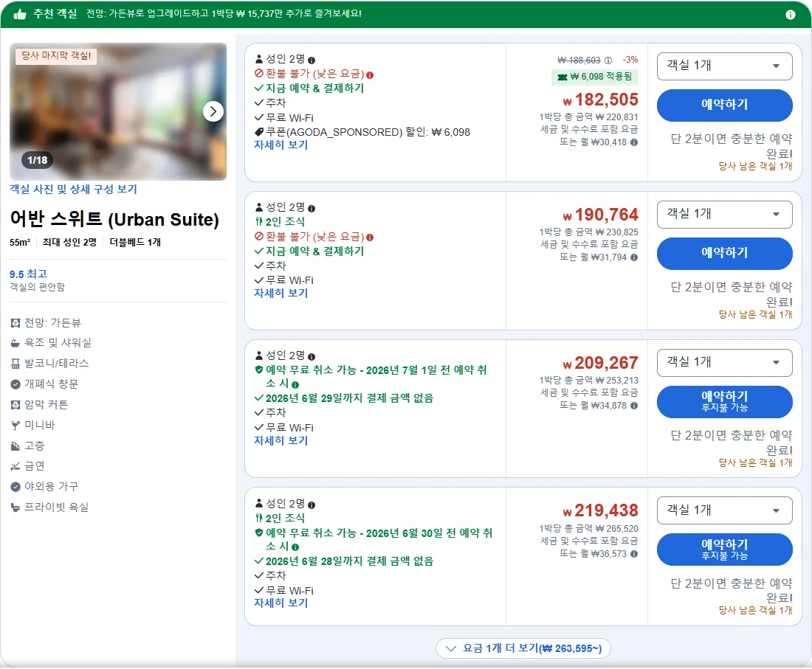This screenshot has width=812, height=669.
Task: Click the coupon tag icon beside 쿠폰(AGODA_SPONSORED)
Action: coord(259,132)
